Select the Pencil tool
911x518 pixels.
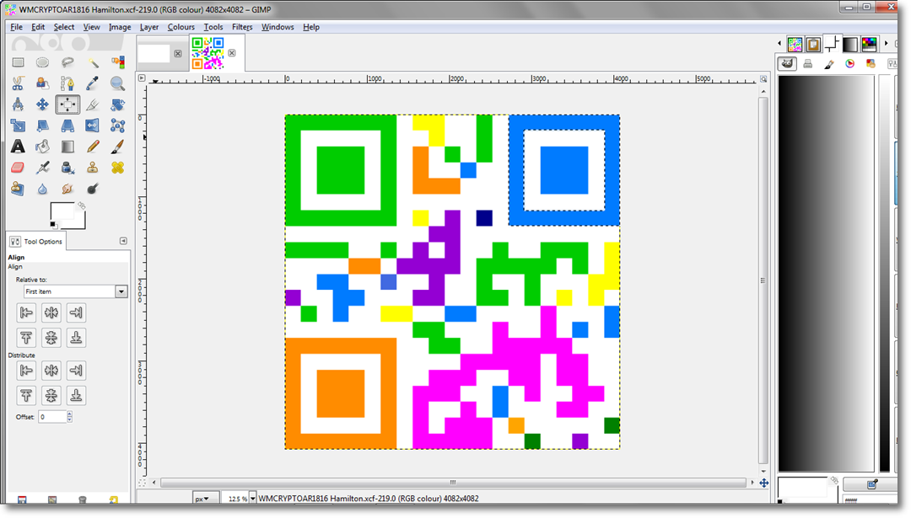[93, 147]
